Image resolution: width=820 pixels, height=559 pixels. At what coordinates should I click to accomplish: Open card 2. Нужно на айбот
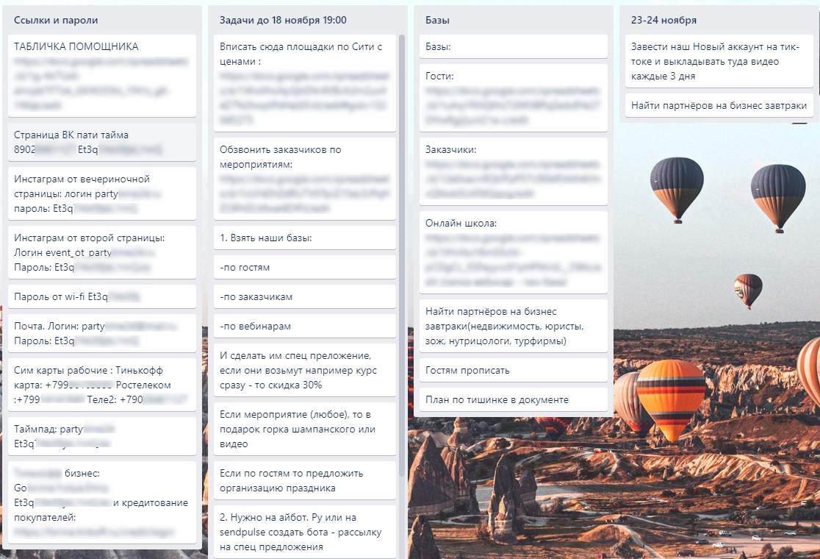305,531
